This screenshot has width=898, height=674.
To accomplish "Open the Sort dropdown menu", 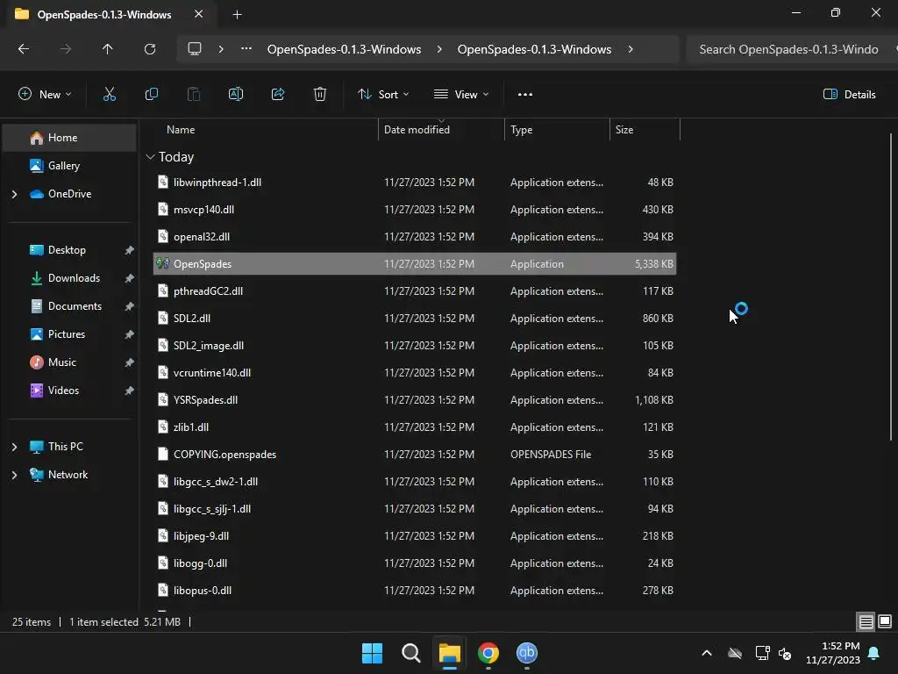I will tap(382, 95).
